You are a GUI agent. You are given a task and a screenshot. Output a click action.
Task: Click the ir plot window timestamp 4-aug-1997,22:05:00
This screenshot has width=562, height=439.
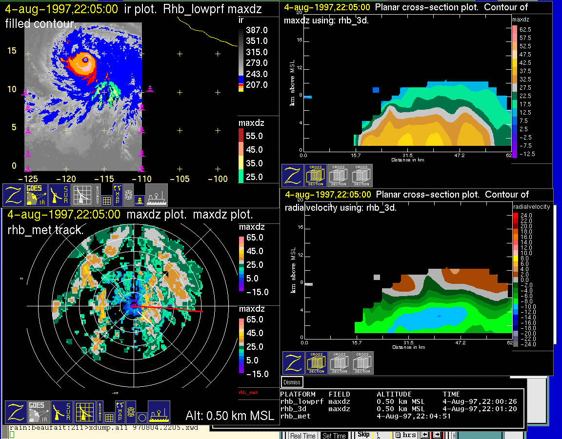pyautogui.click(x=61, y=9)
